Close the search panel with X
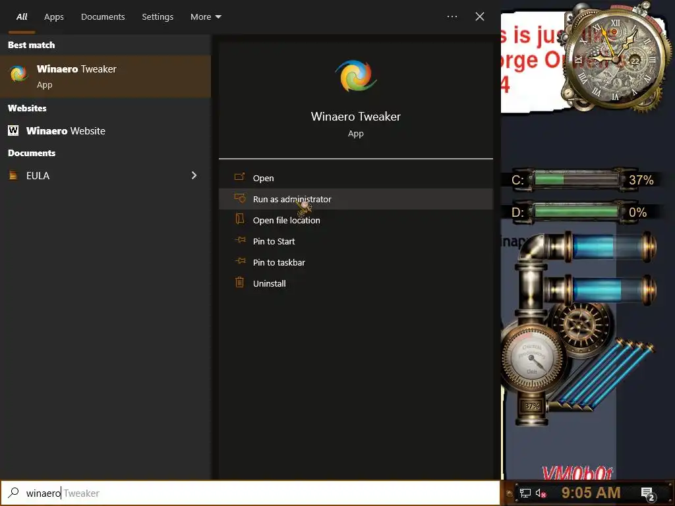 480,16
